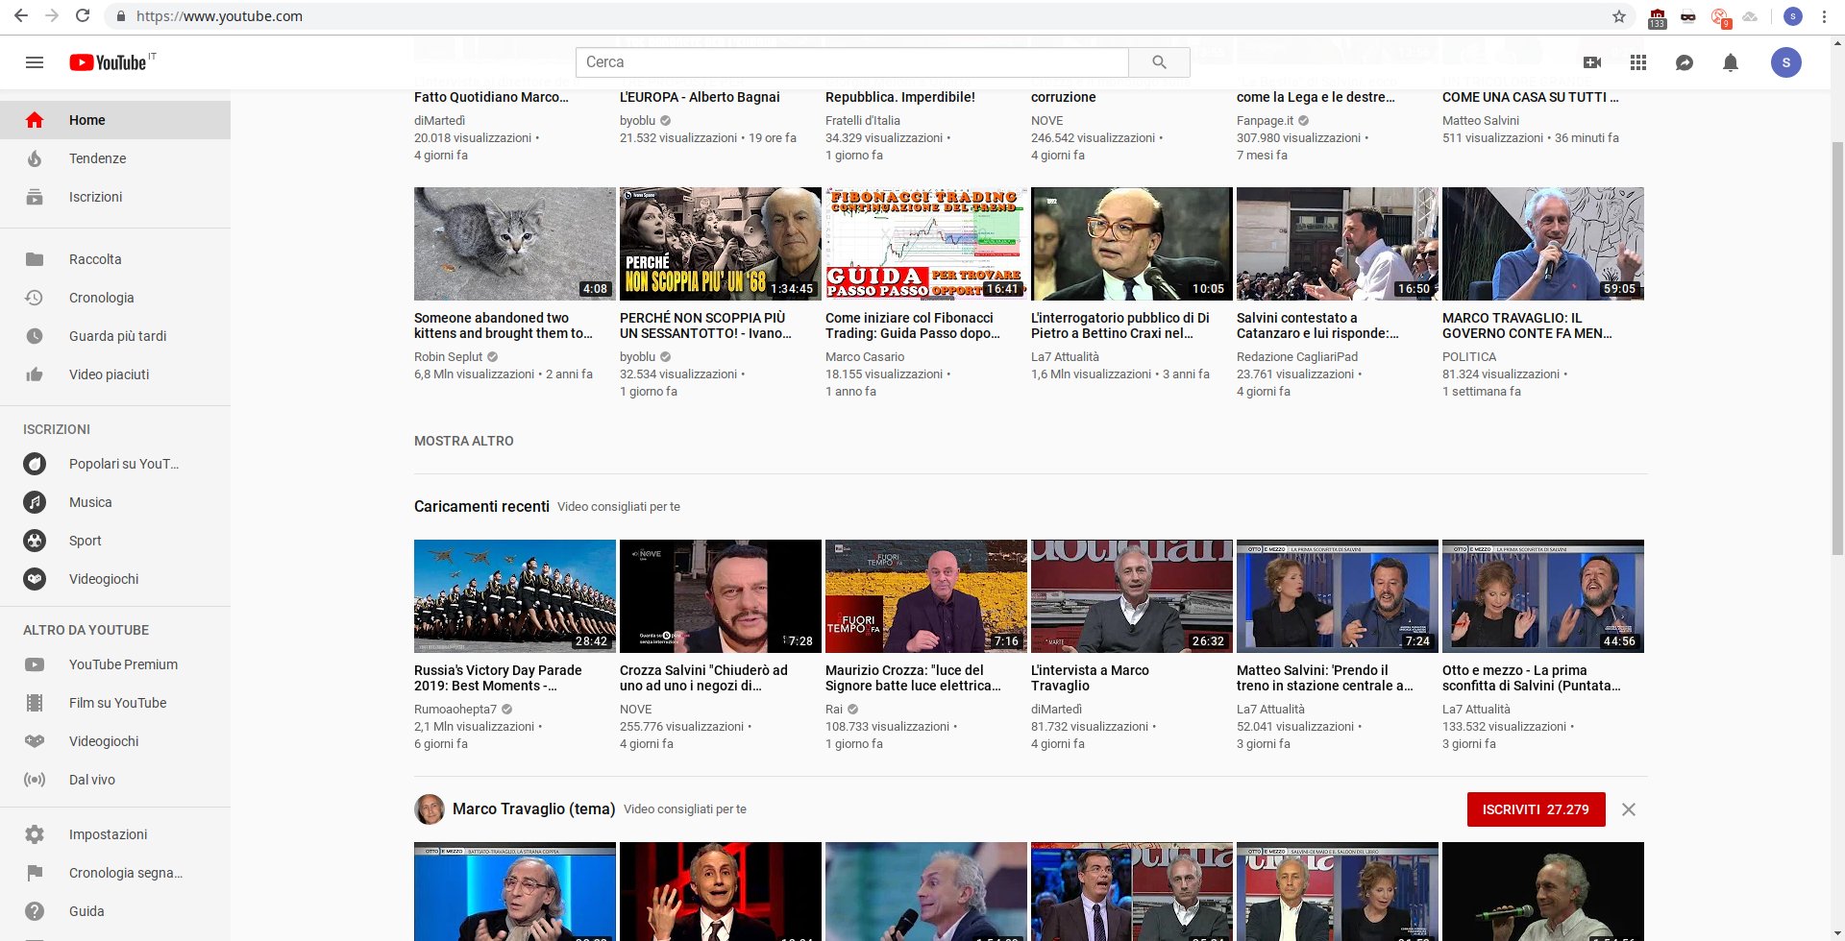Screen dimensions: 1845x941
Task: Open the account avatar menu
Action: [x=1786, y=62]
